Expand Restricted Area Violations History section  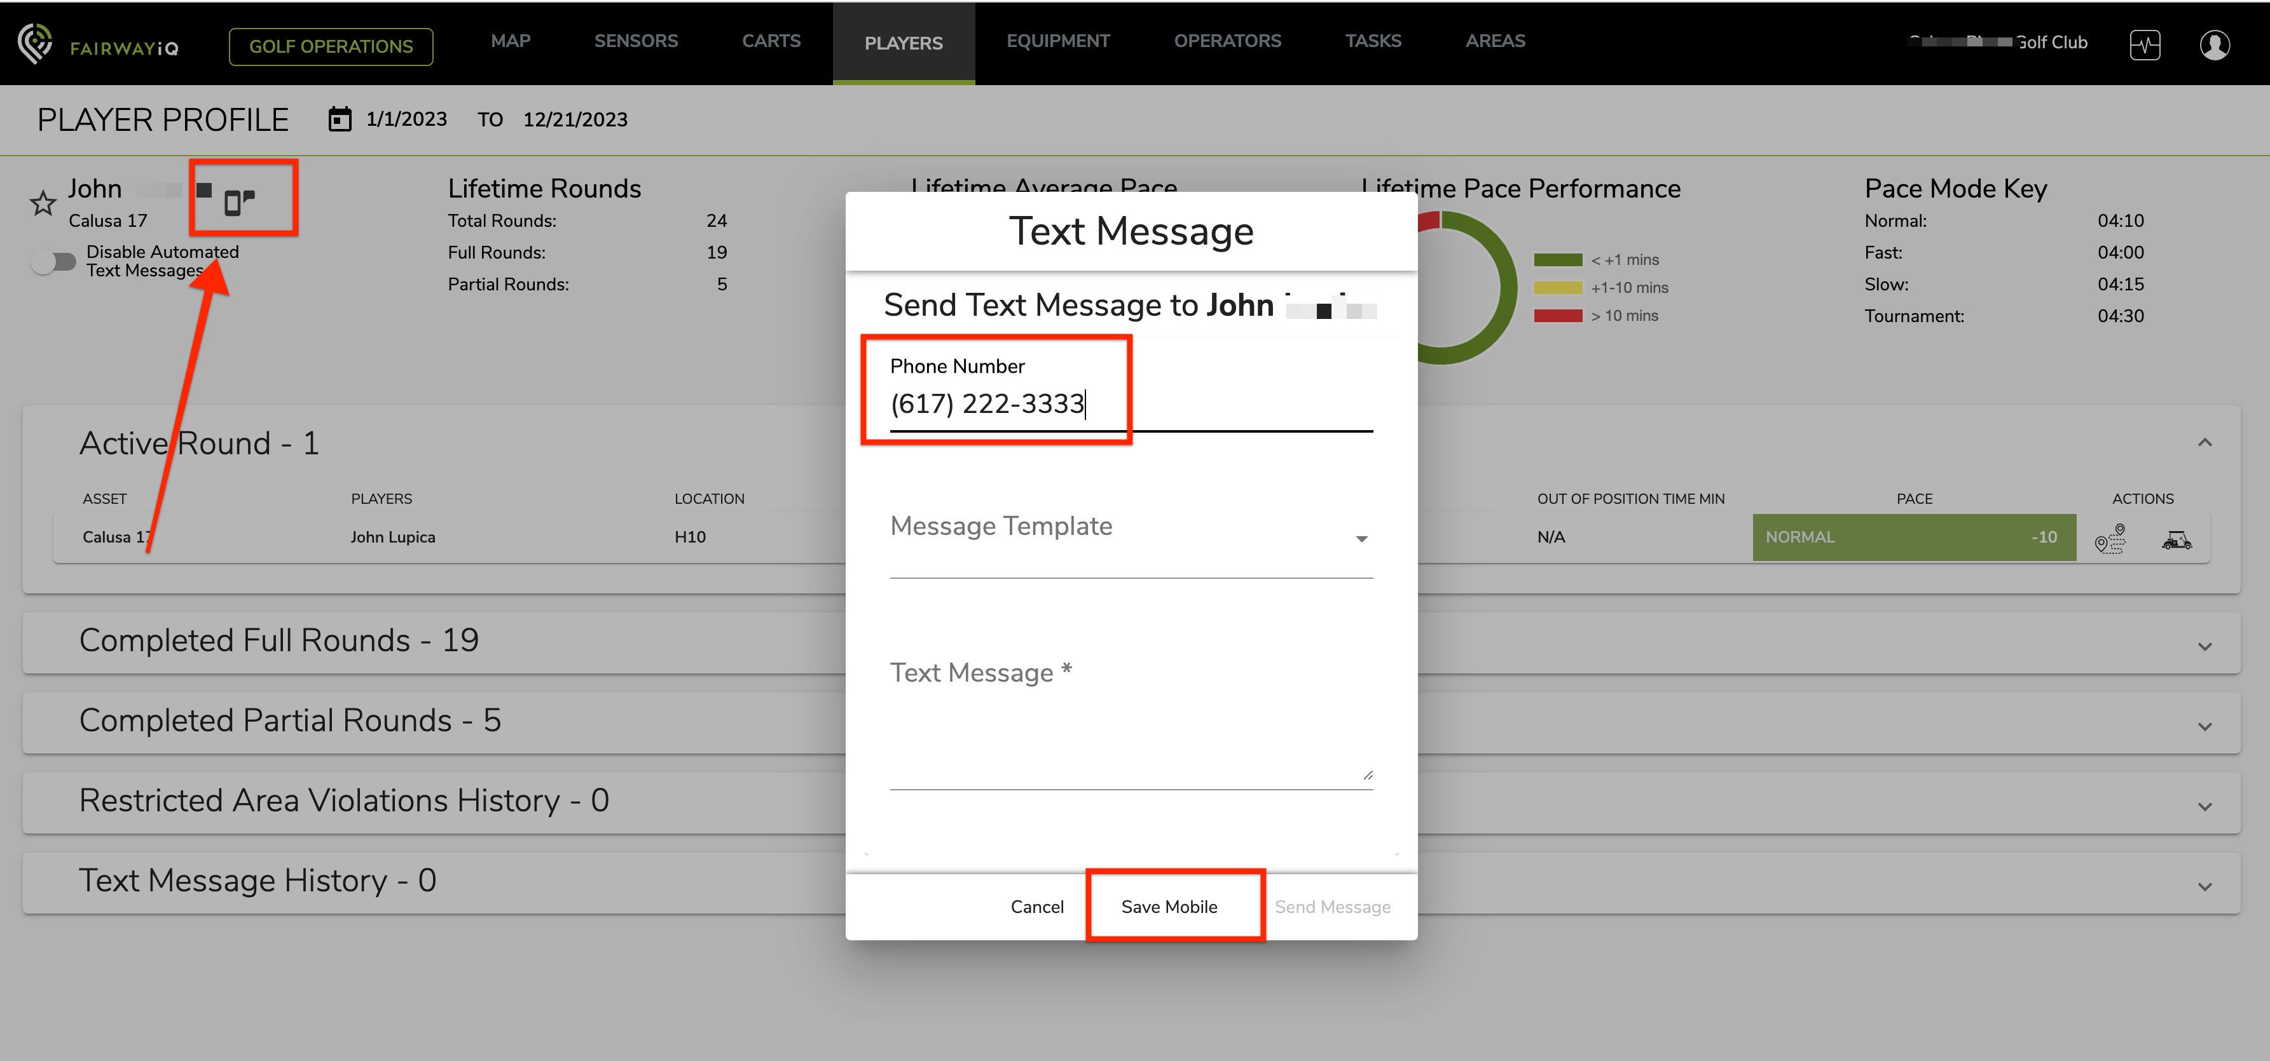tap(2205, 806)
